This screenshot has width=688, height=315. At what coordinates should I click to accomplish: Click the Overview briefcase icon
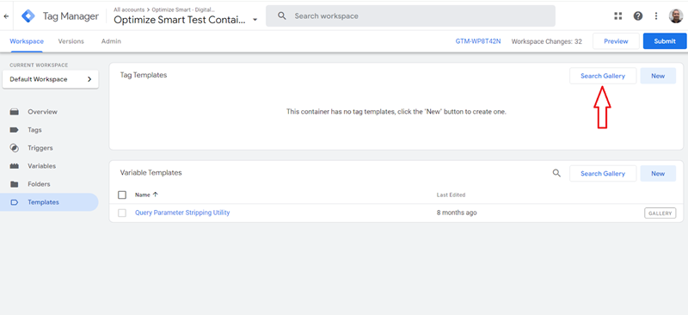click(15, 112)
